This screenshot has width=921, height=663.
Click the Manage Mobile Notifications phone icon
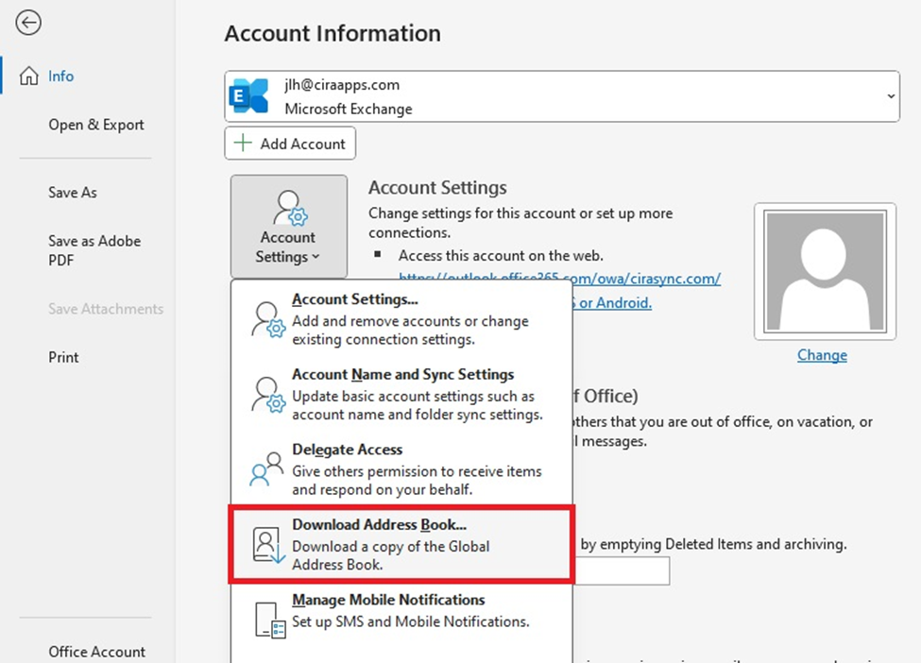(270, 620)
